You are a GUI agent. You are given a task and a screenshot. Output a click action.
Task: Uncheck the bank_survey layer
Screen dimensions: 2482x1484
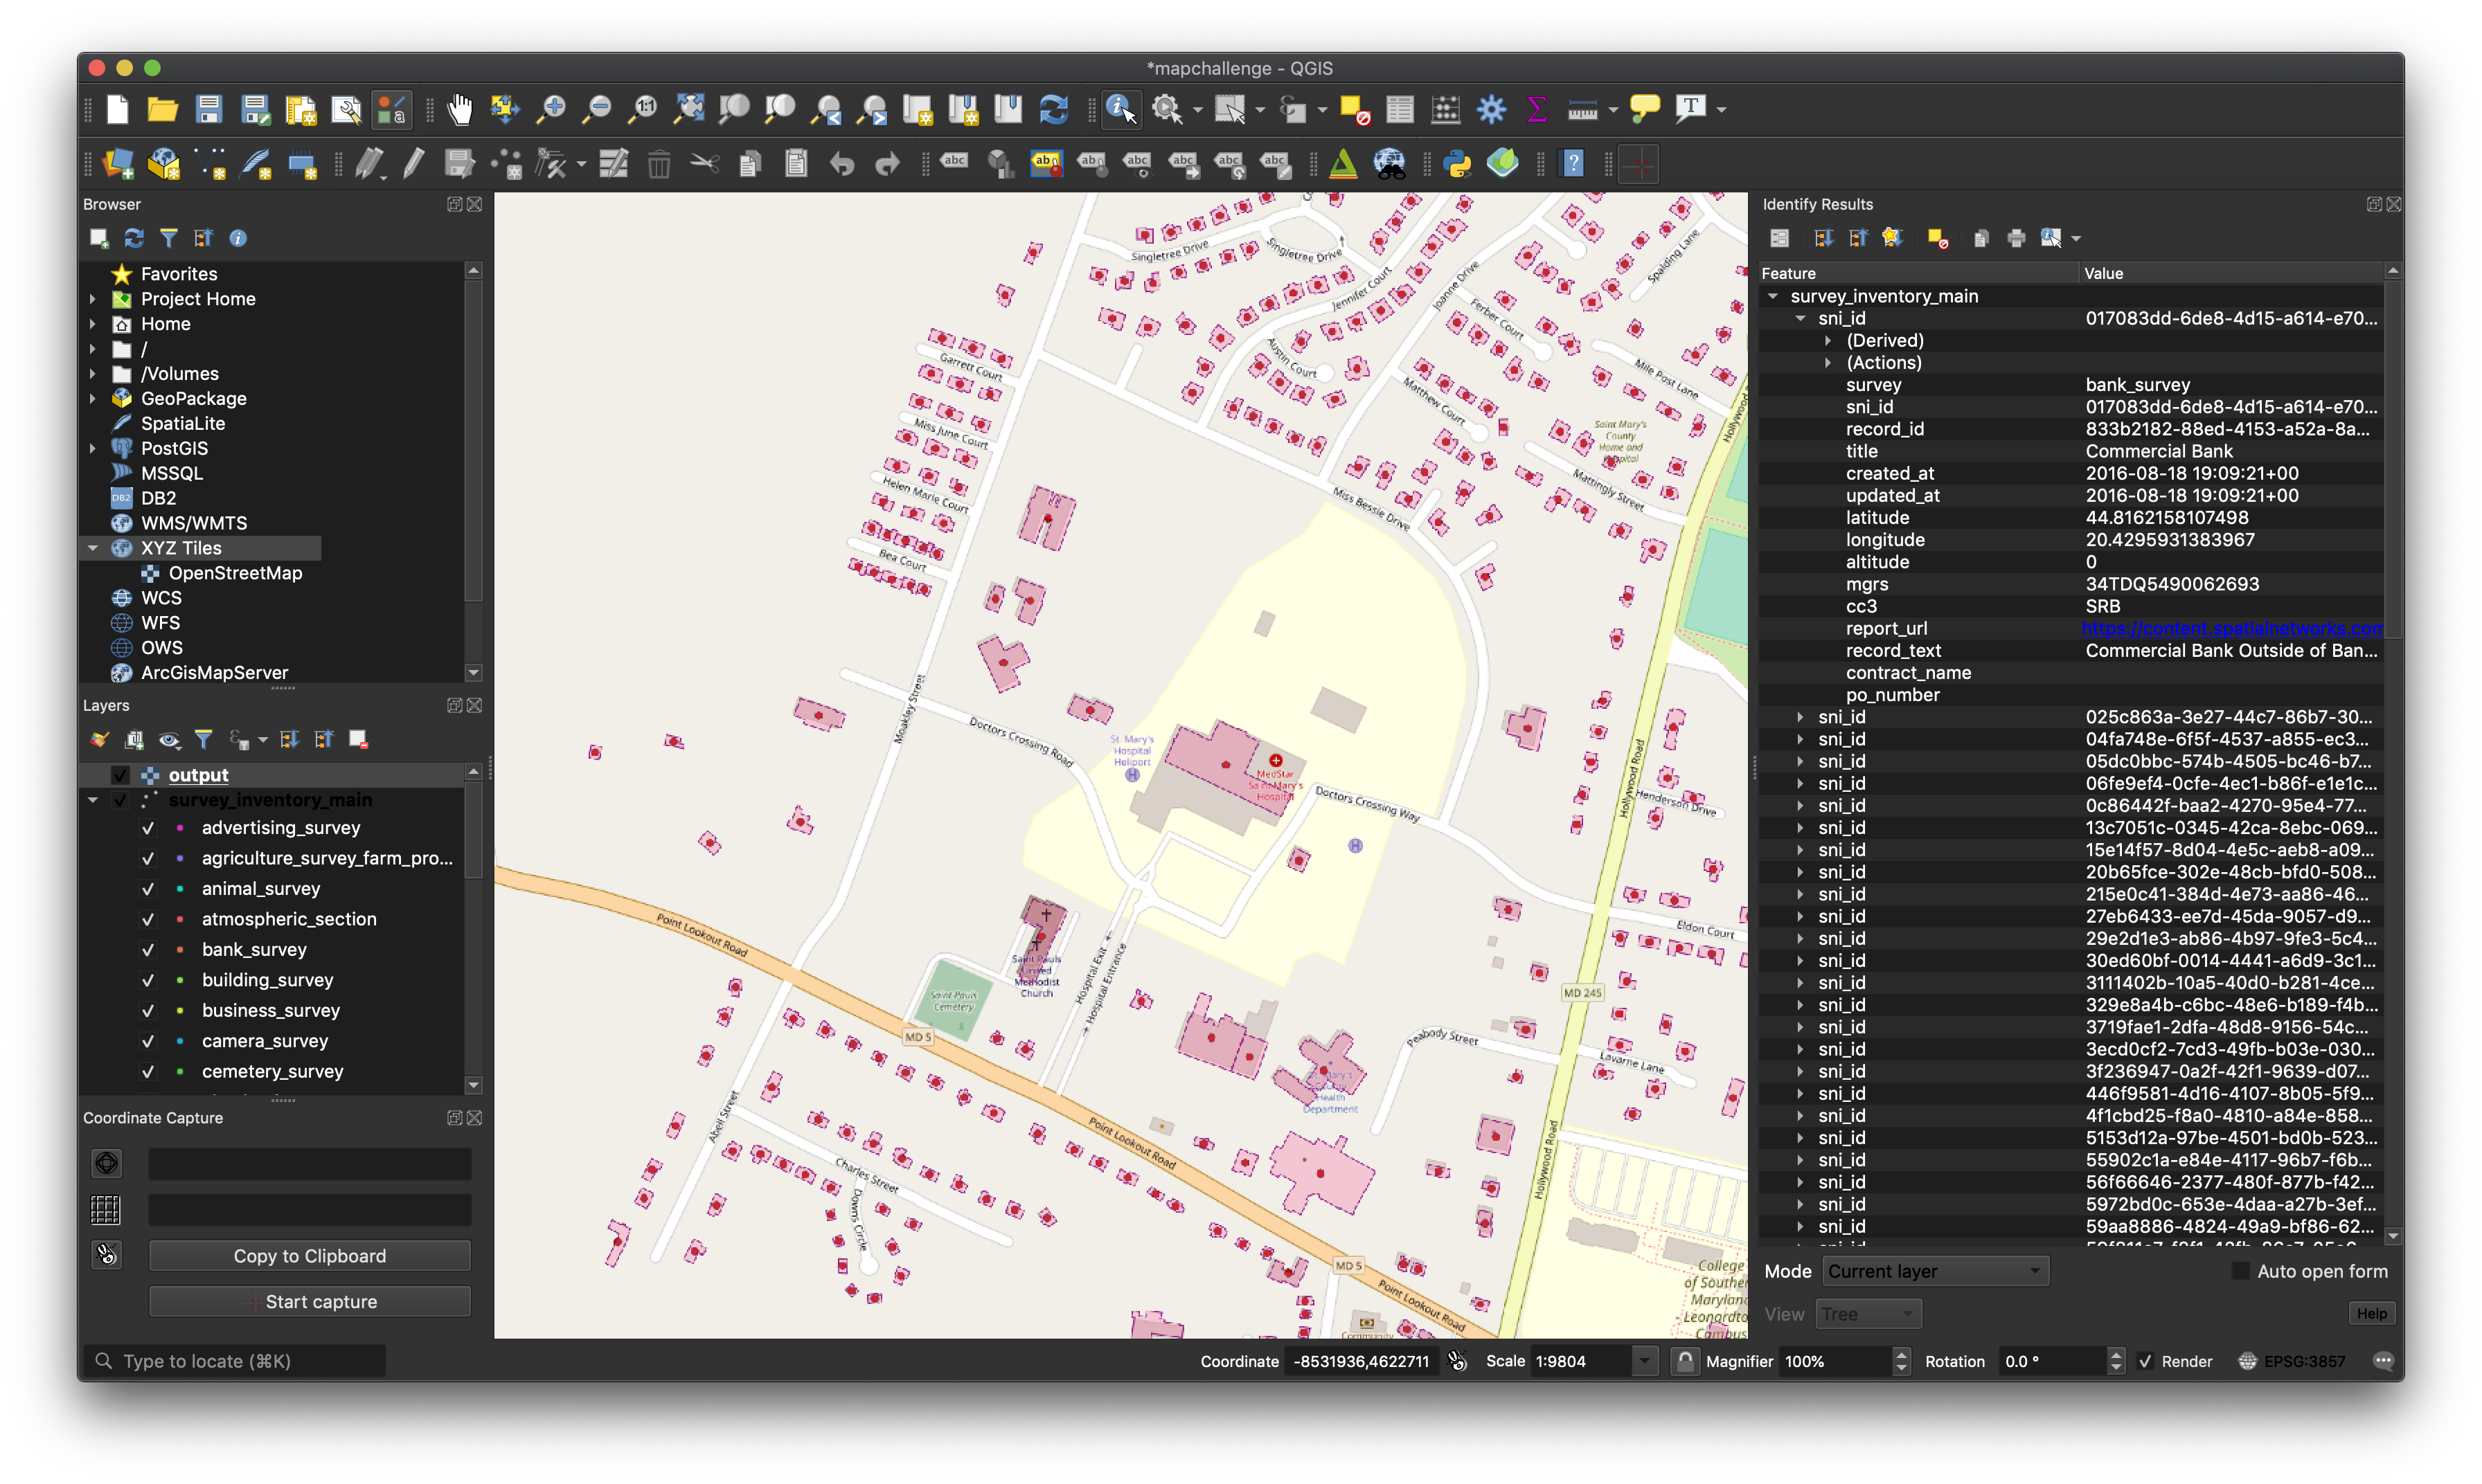point(148,950)
